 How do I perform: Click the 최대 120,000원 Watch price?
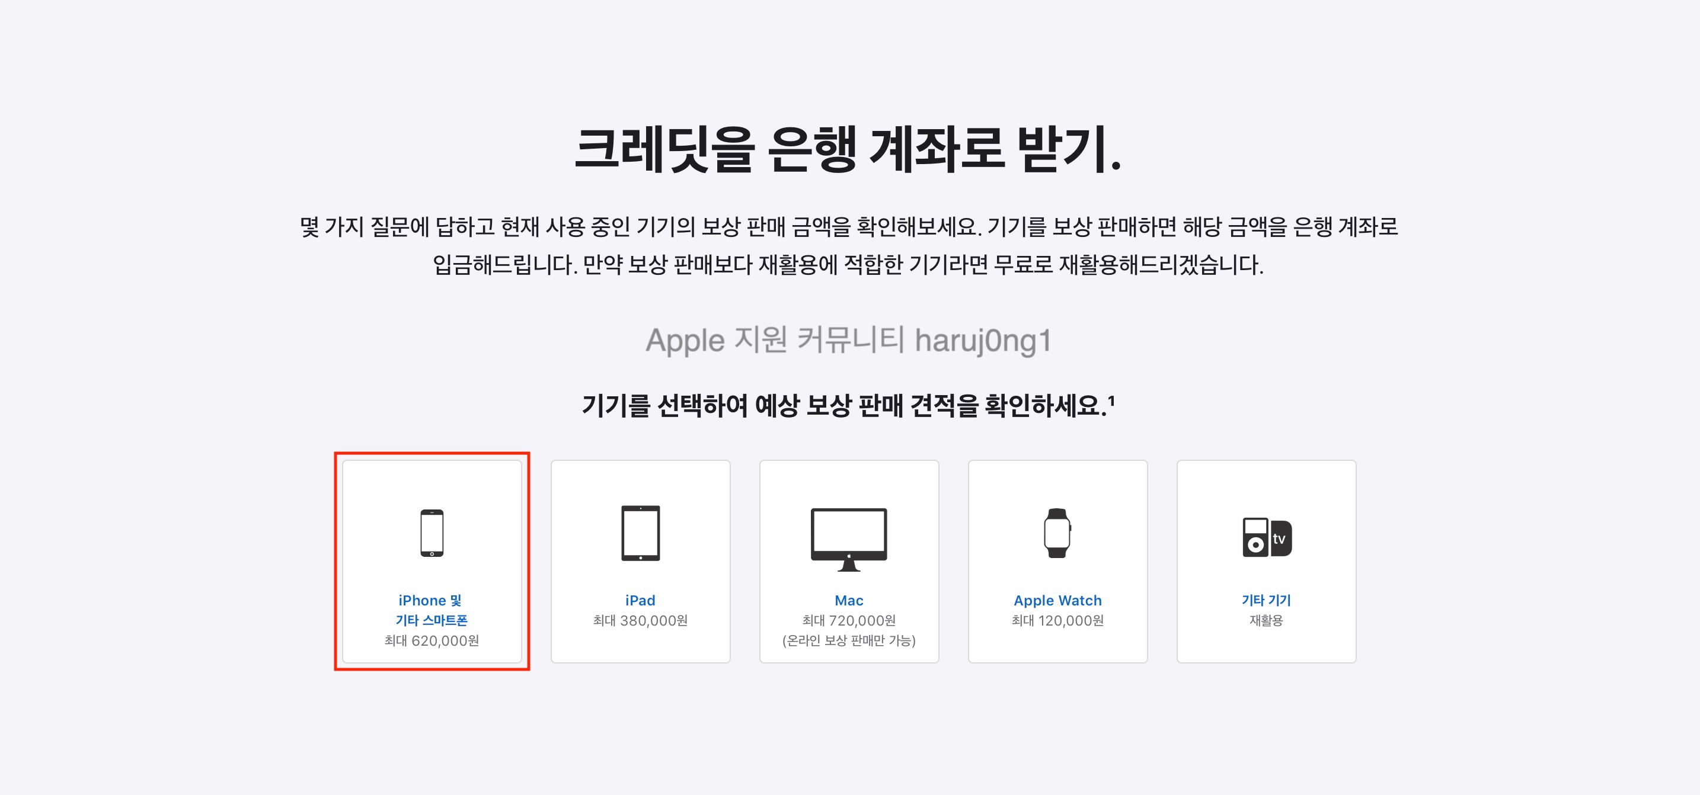pyautogui.click(x=1057, y=620)
